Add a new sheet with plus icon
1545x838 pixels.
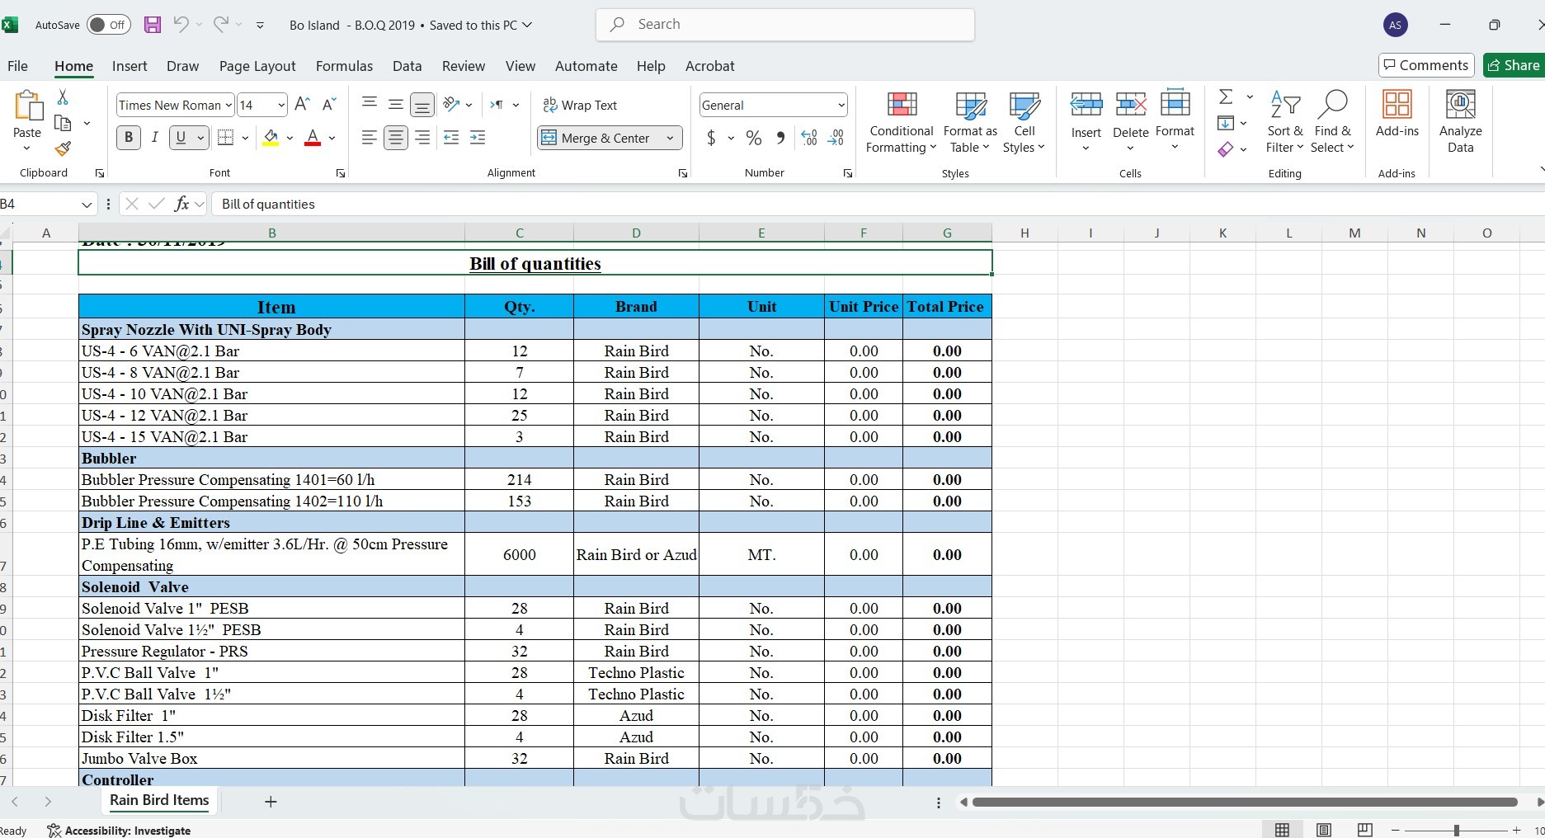click(x=271, y=801)
